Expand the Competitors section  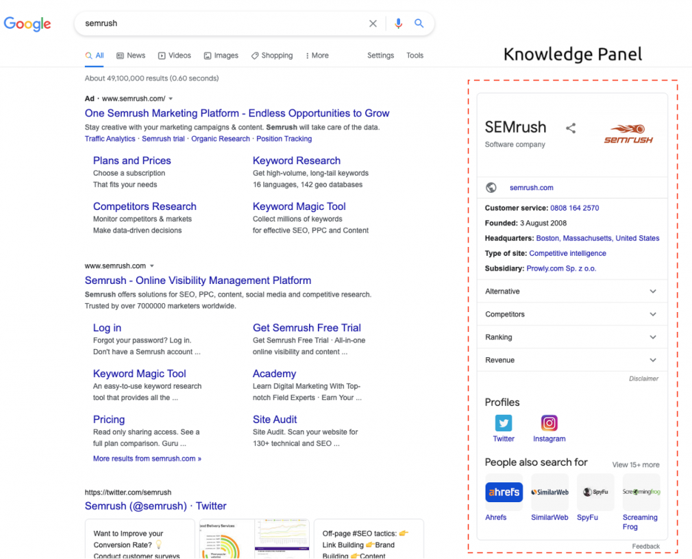(x=572, y=314)
